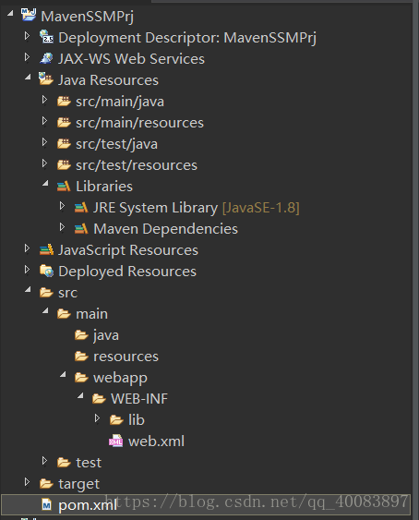Expand the Maven Dependencies node
The width and height of the screenshot is (419, 520).
[x=63, y=227]
